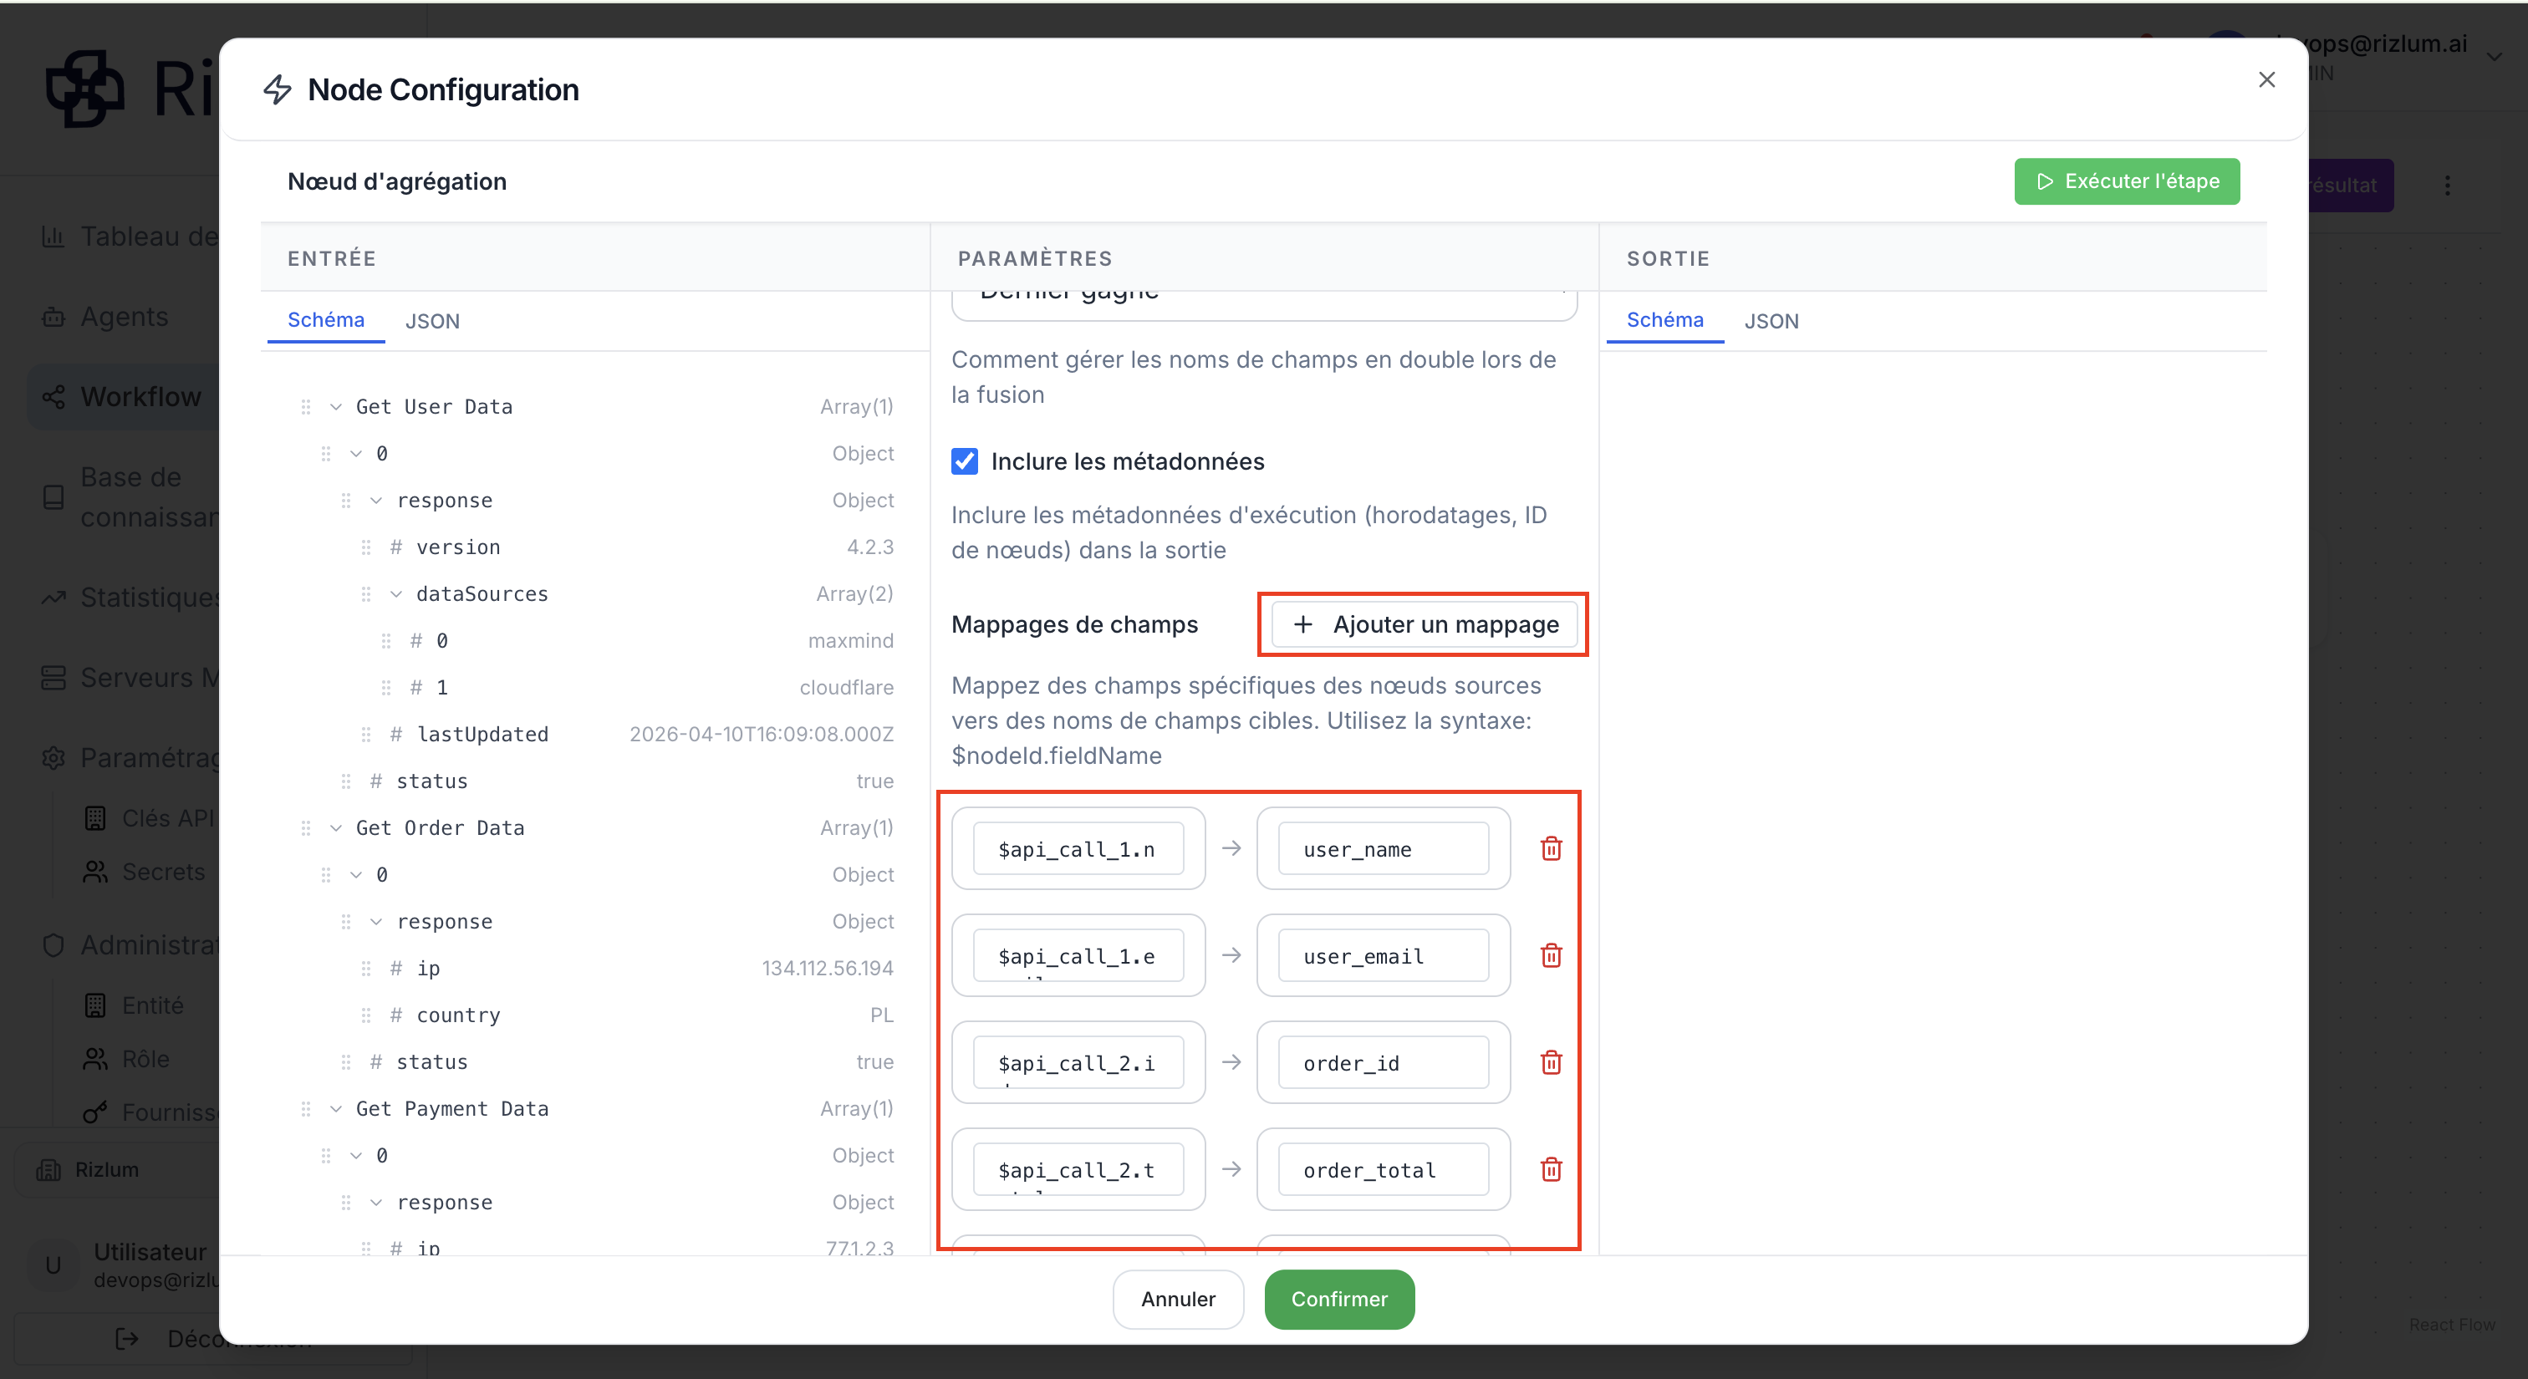Collapse response under Get Order Data
Image resolution: width=2528 pixels, height=1379 pixels.
coord(376,921)
